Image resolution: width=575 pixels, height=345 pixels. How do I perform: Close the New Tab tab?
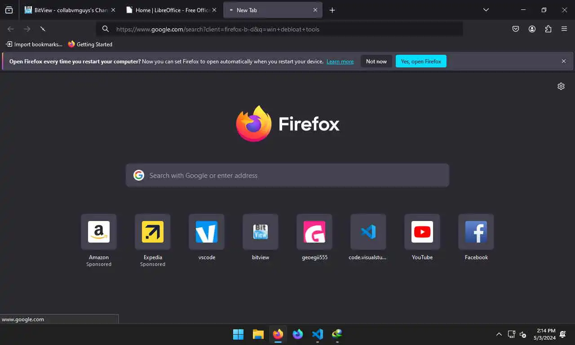tap(315, 10)
